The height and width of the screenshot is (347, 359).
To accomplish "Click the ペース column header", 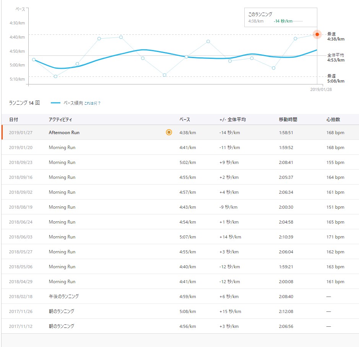I will click(x=185, y=120).
